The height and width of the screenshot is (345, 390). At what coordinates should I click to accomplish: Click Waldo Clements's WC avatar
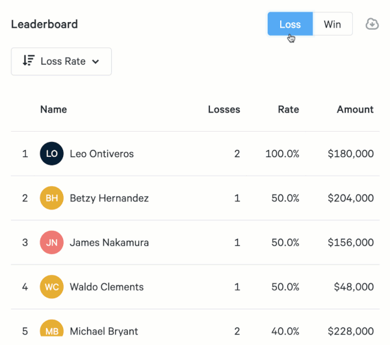(52, 287)
